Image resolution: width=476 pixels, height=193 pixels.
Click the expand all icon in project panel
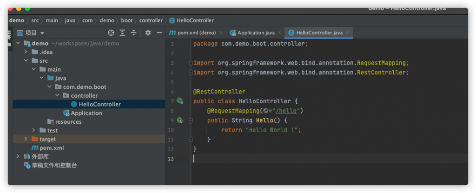click(122, 33)
